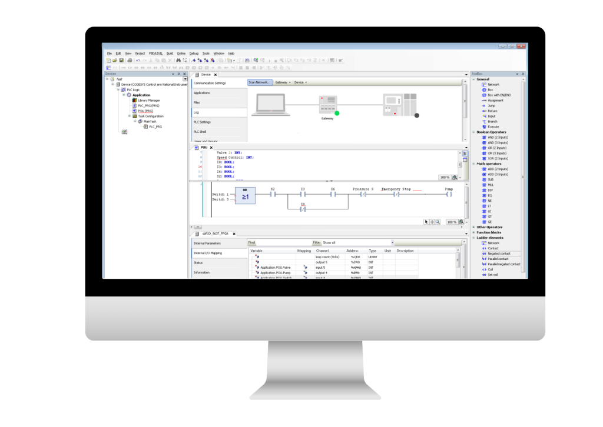Expand the Function blocks section

[x=474, y=232]
